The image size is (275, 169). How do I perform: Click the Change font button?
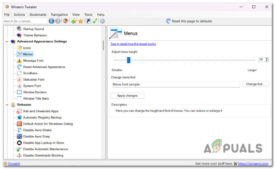(x=256, y=84)
